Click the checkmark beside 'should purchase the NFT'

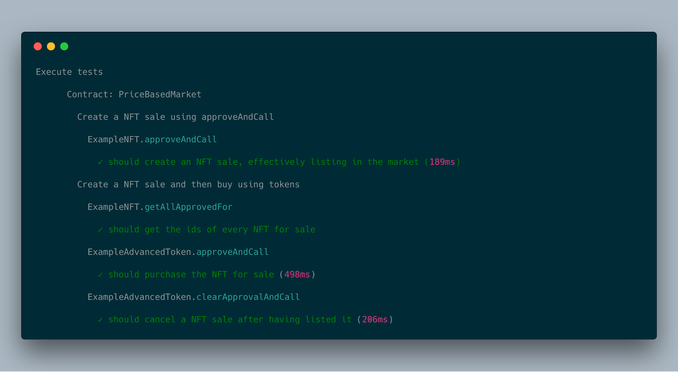click(100, 275)
